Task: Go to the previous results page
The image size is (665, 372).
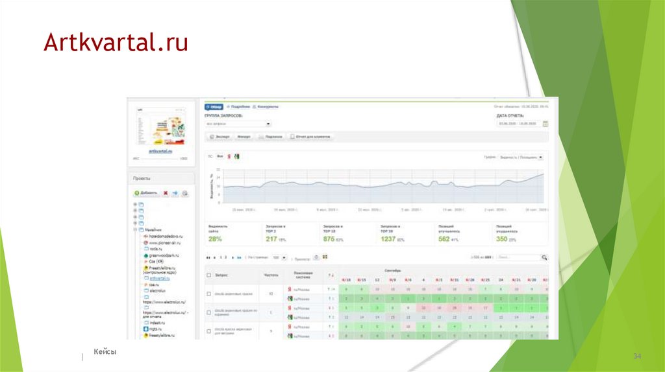Action: pos(214,257)
